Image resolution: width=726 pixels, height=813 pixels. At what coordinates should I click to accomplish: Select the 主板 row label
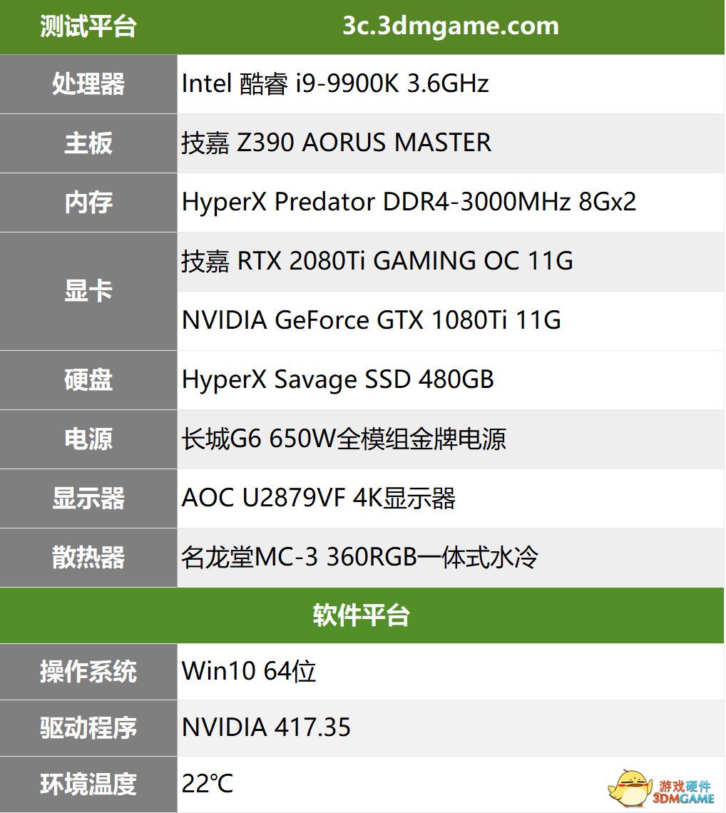click(88, 143)
